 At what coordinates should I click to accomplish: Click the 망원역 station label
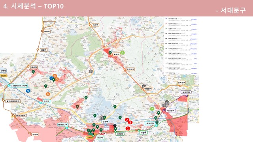pyautogui.click(x=35, y=135)
